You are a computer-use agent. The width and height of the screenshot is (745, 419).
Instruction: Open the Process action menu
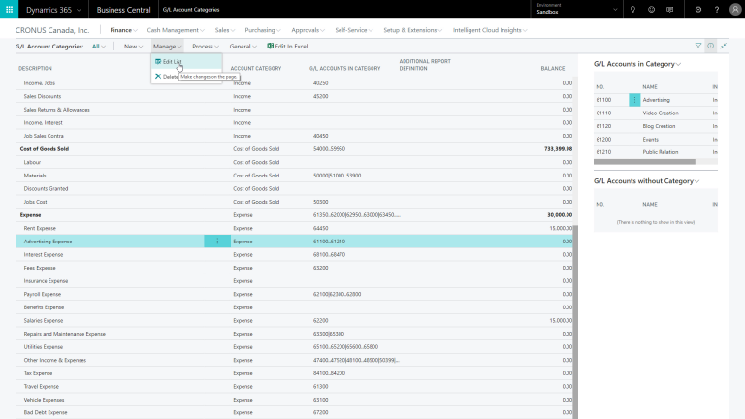206,47
